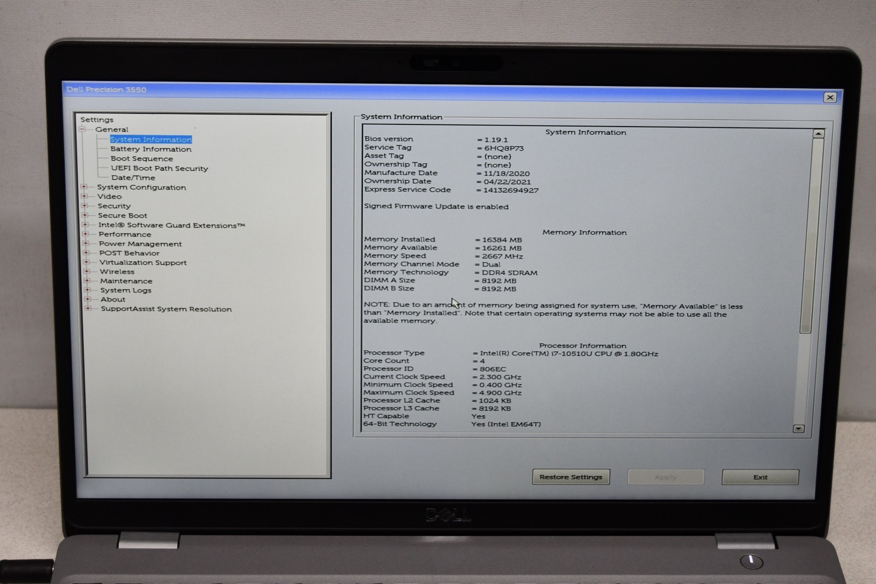
Task: Click Signed Firmware Update is enabled text
Action: coord(436,207)
